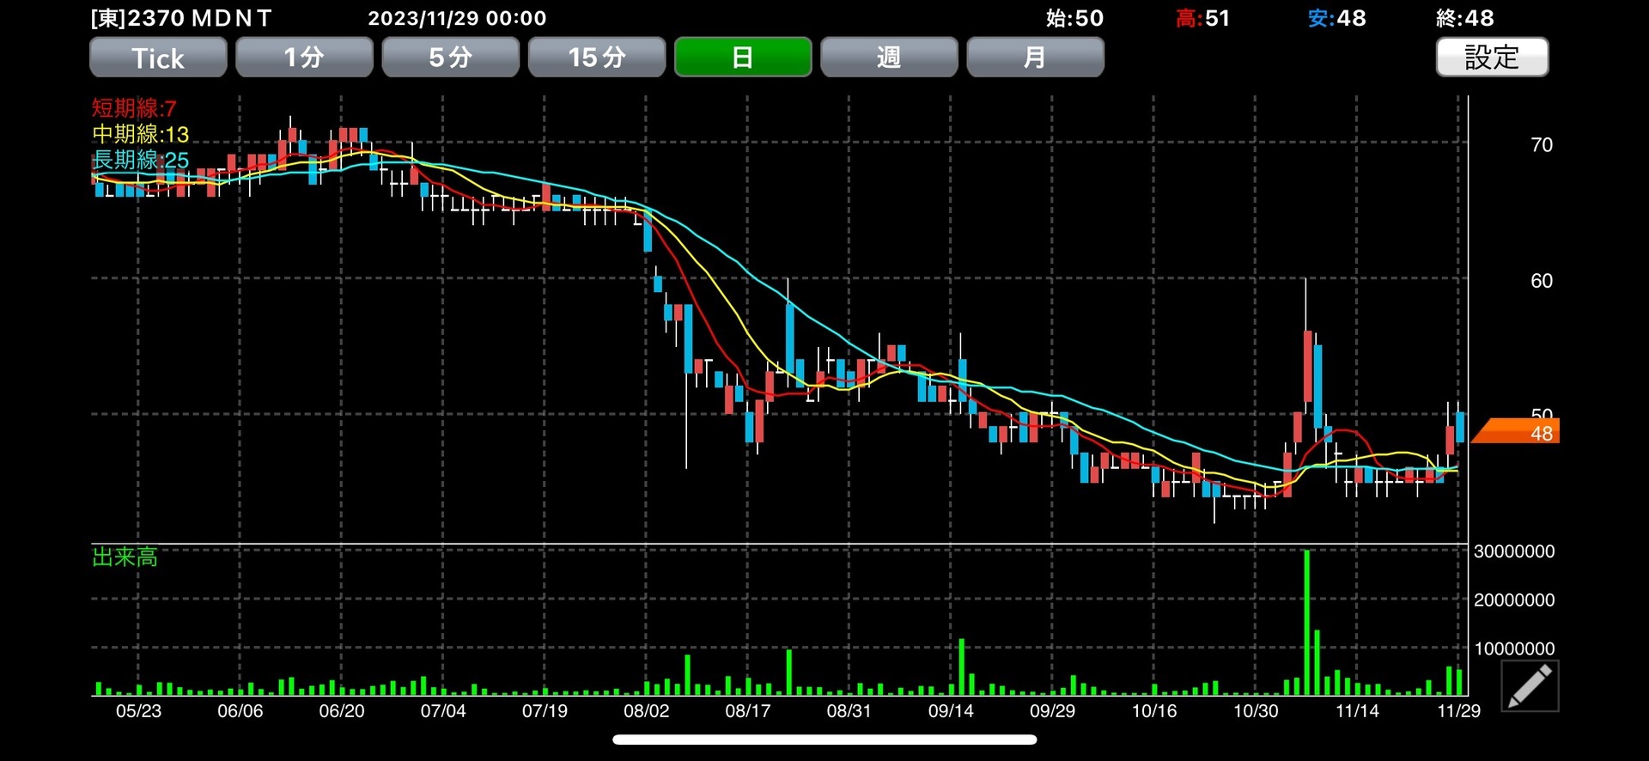Image resolution: width=1649 pixels, height=761 pixels.
Task: Tap the 60 price axis label
Action: (1542, 281)
